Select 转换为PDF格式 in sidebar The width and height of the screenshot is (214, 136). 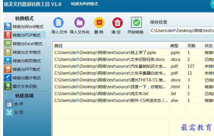(x=27, y=35)
